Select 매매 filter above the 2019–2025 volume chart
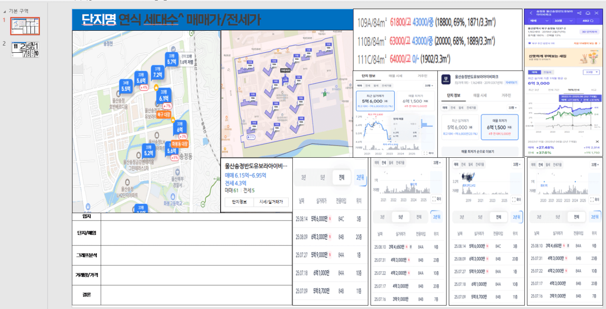The image size is (606, 309). (x=456, y=164)
